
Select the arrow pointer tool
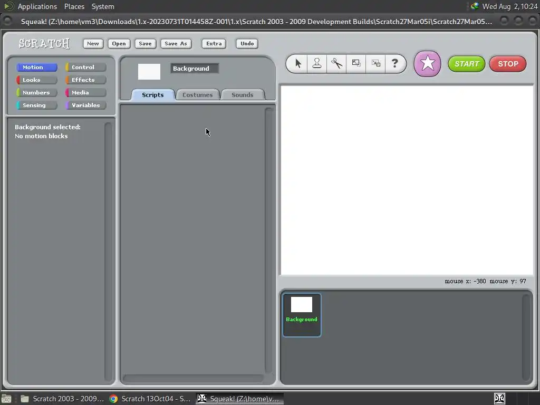pos(298,63)
